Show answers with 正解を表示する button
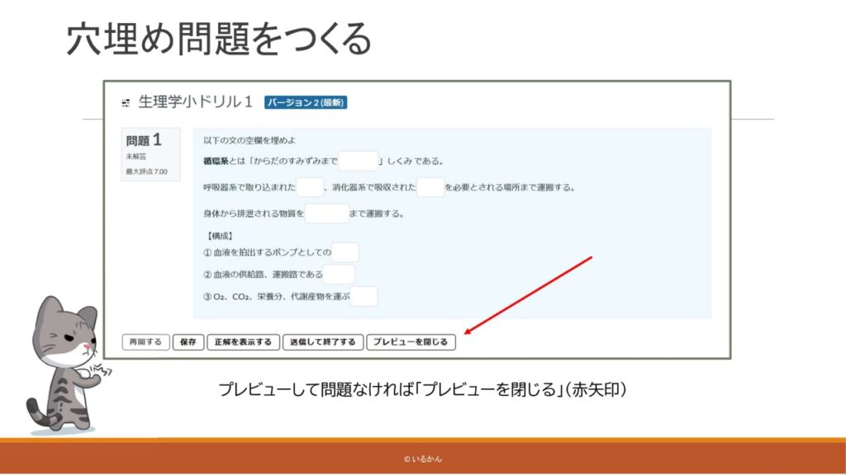 pos(242,342)
